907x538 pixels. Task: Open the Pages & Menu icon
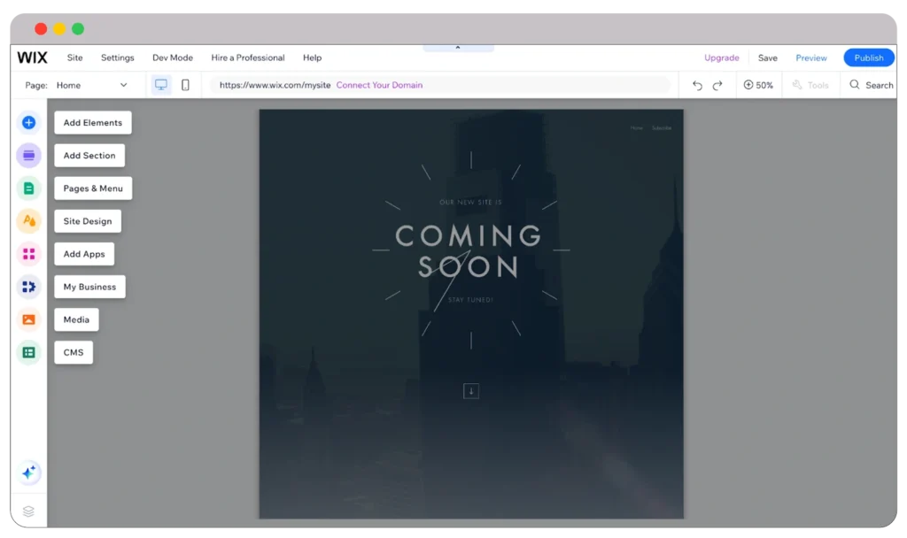click(29, 188)
